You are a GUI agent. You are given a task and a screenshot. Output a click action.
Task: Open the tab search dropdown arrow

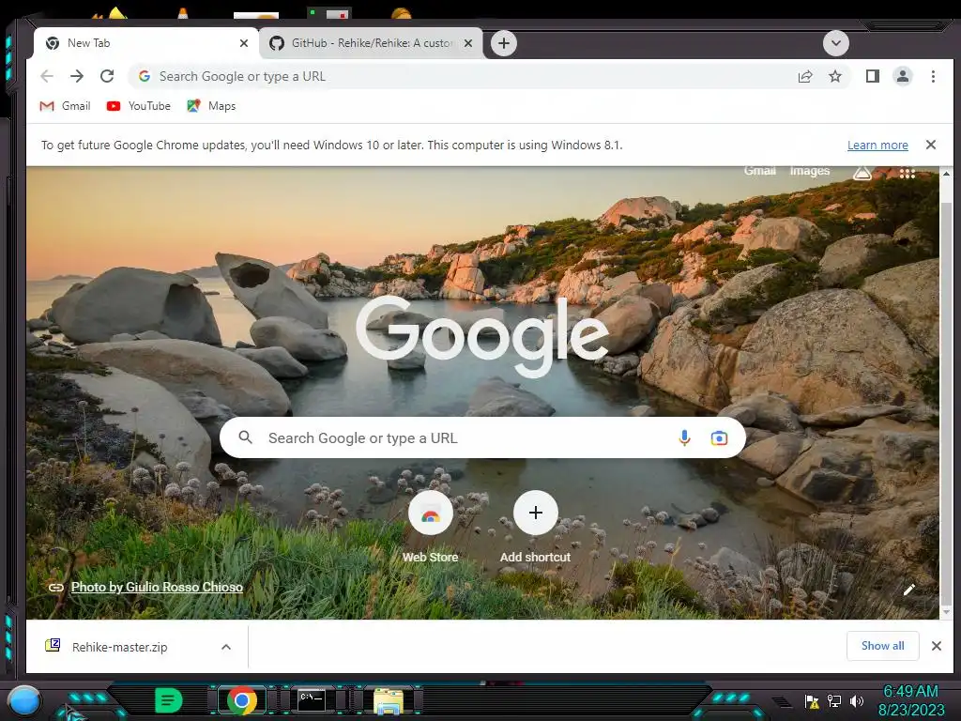(836, 43)
